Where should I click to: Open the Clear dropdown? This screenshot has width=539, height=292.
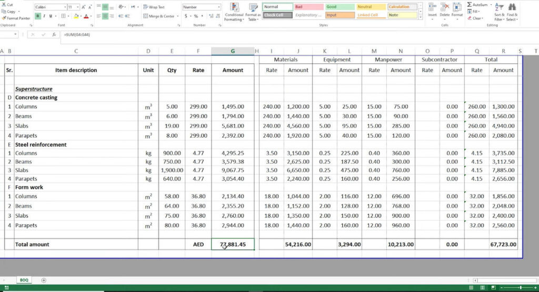click(x=475, y=18)
